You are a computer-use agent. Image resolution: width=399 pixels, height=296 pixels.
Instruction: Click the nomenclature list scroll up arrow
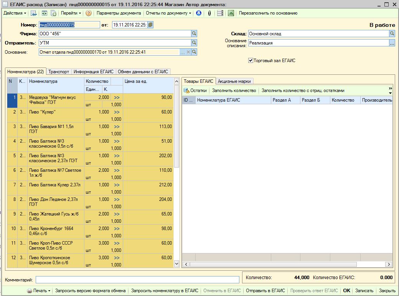(177, 81)
